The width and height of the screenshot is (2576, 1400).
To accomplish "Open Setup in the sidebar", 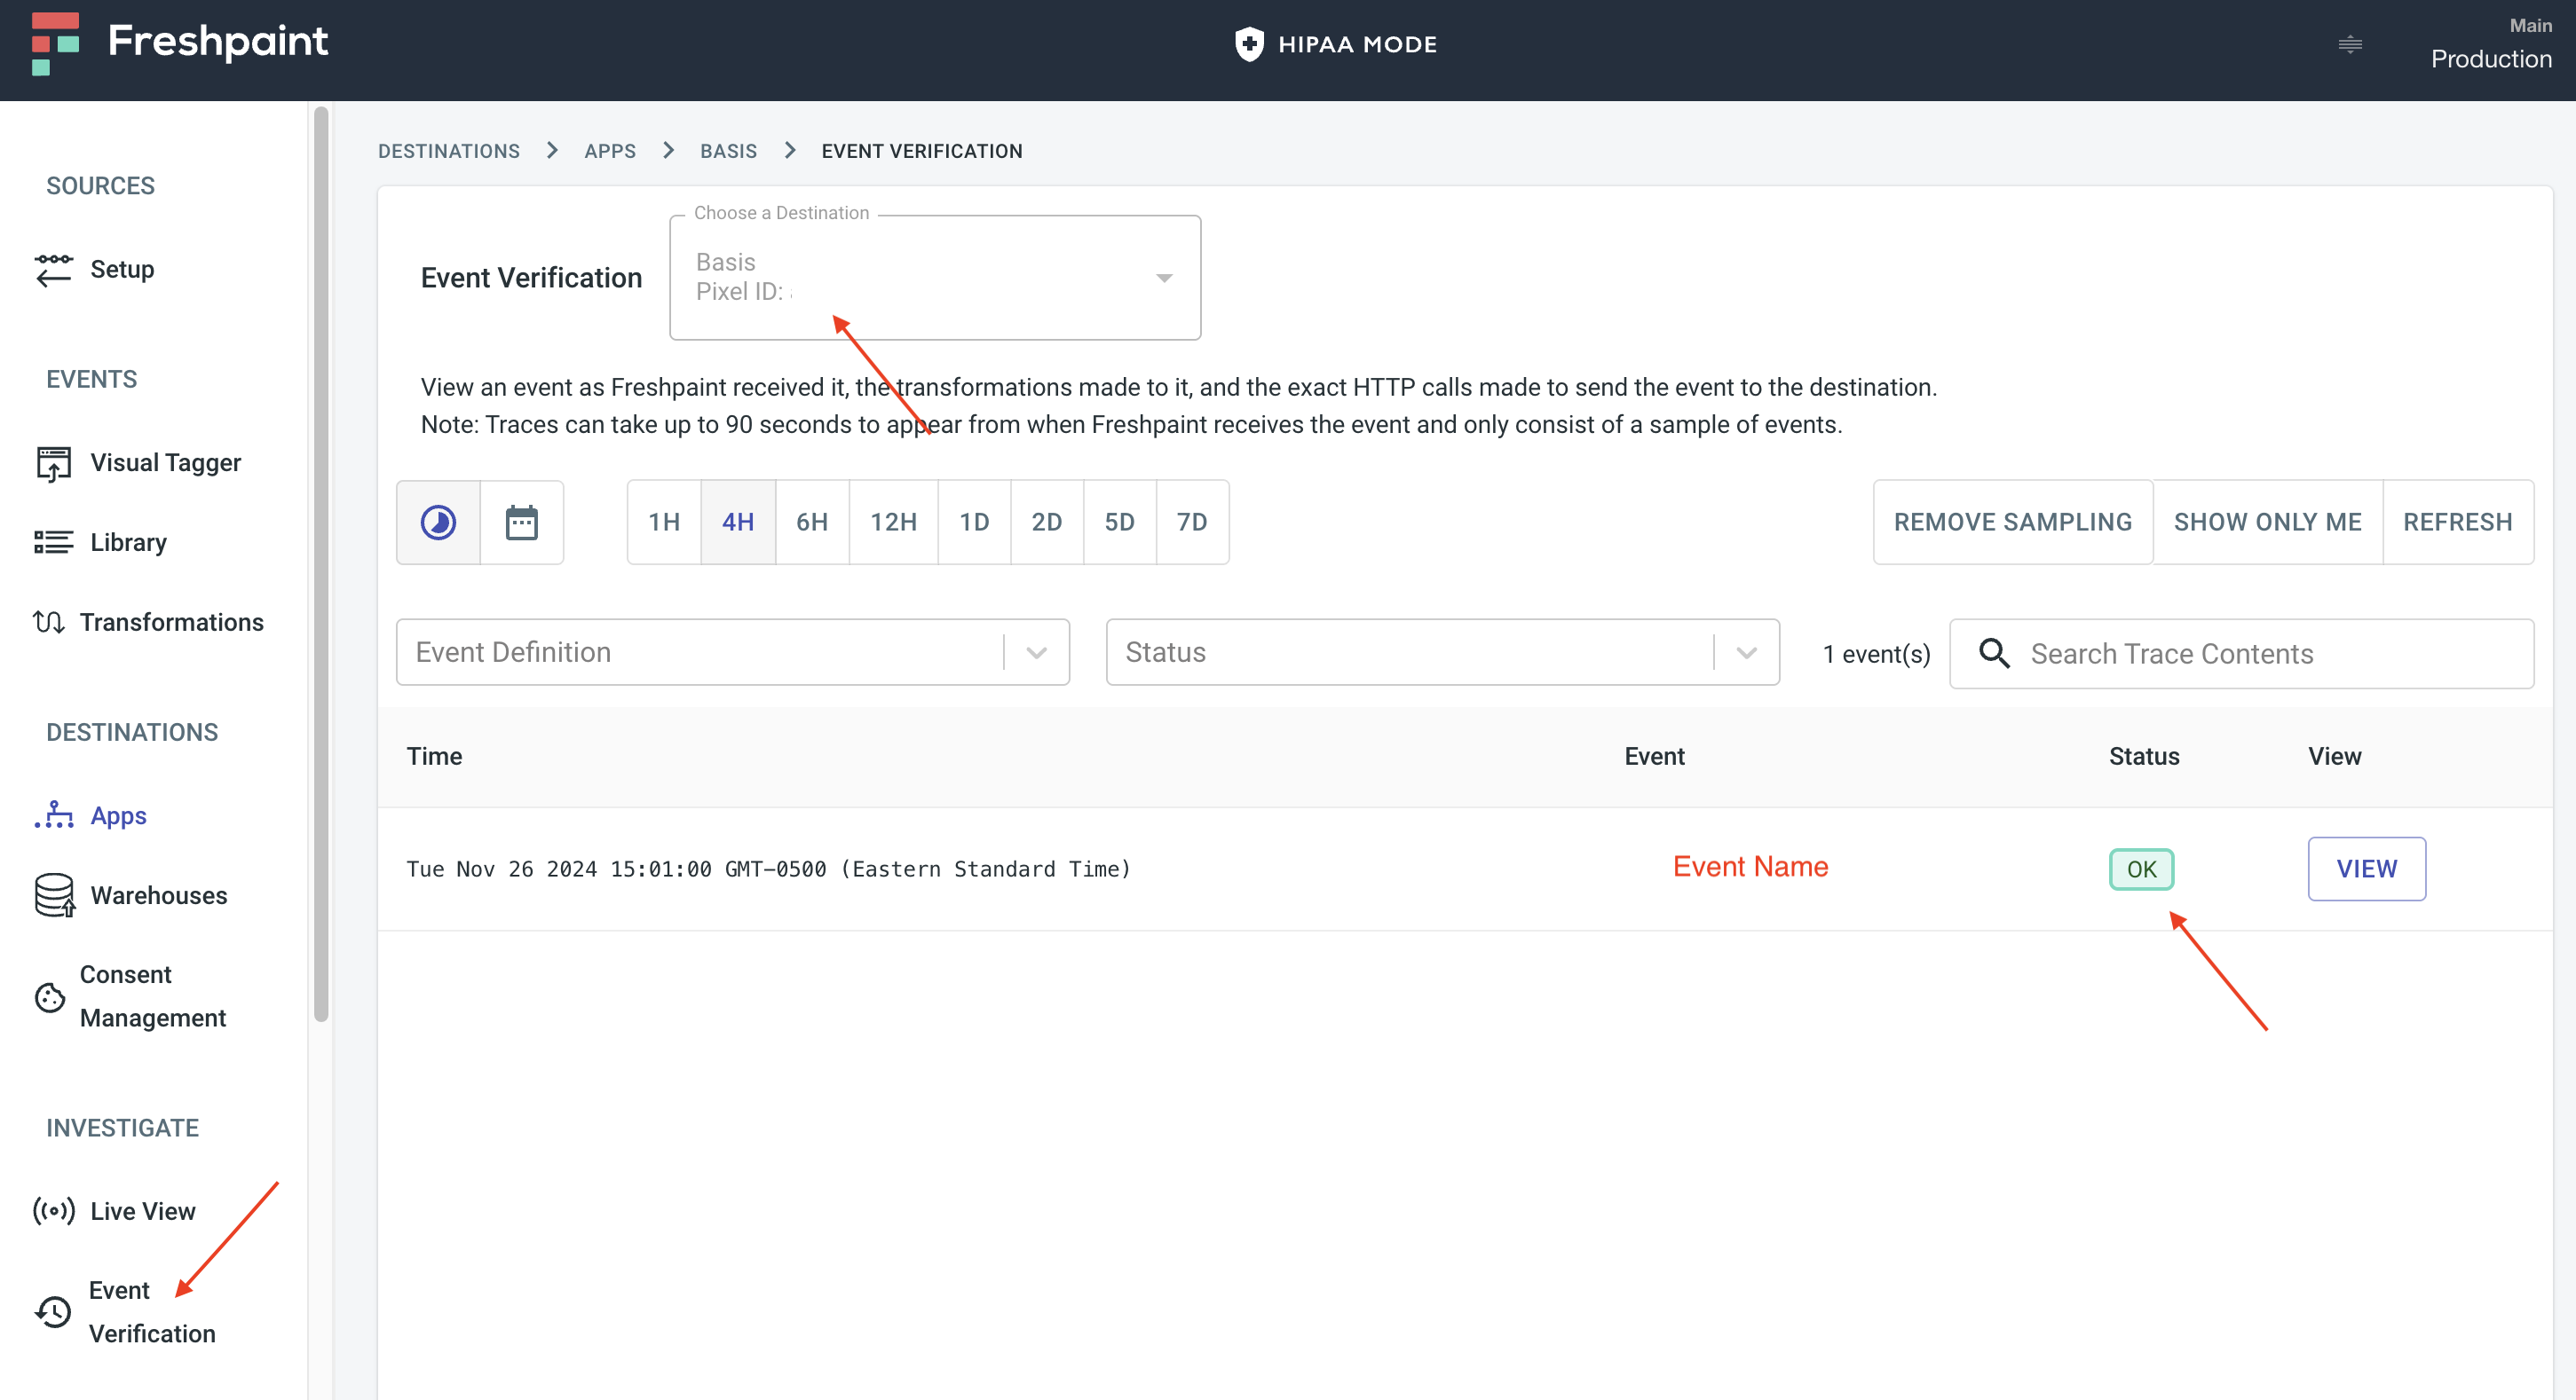I will click(x=122, y=270).
